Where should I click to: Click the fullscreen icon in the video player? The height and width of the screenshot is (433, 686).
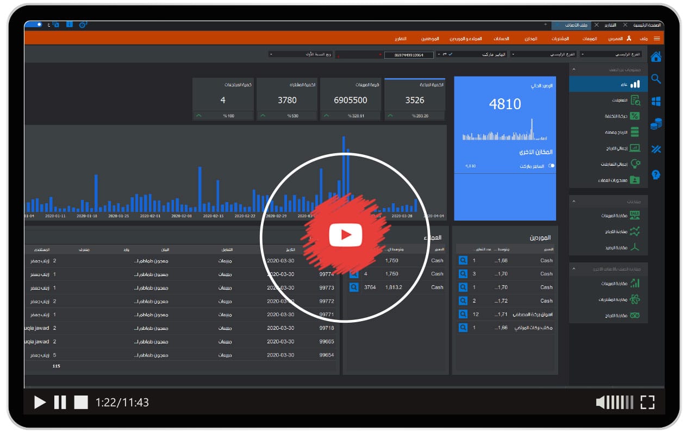click(647, 402)
